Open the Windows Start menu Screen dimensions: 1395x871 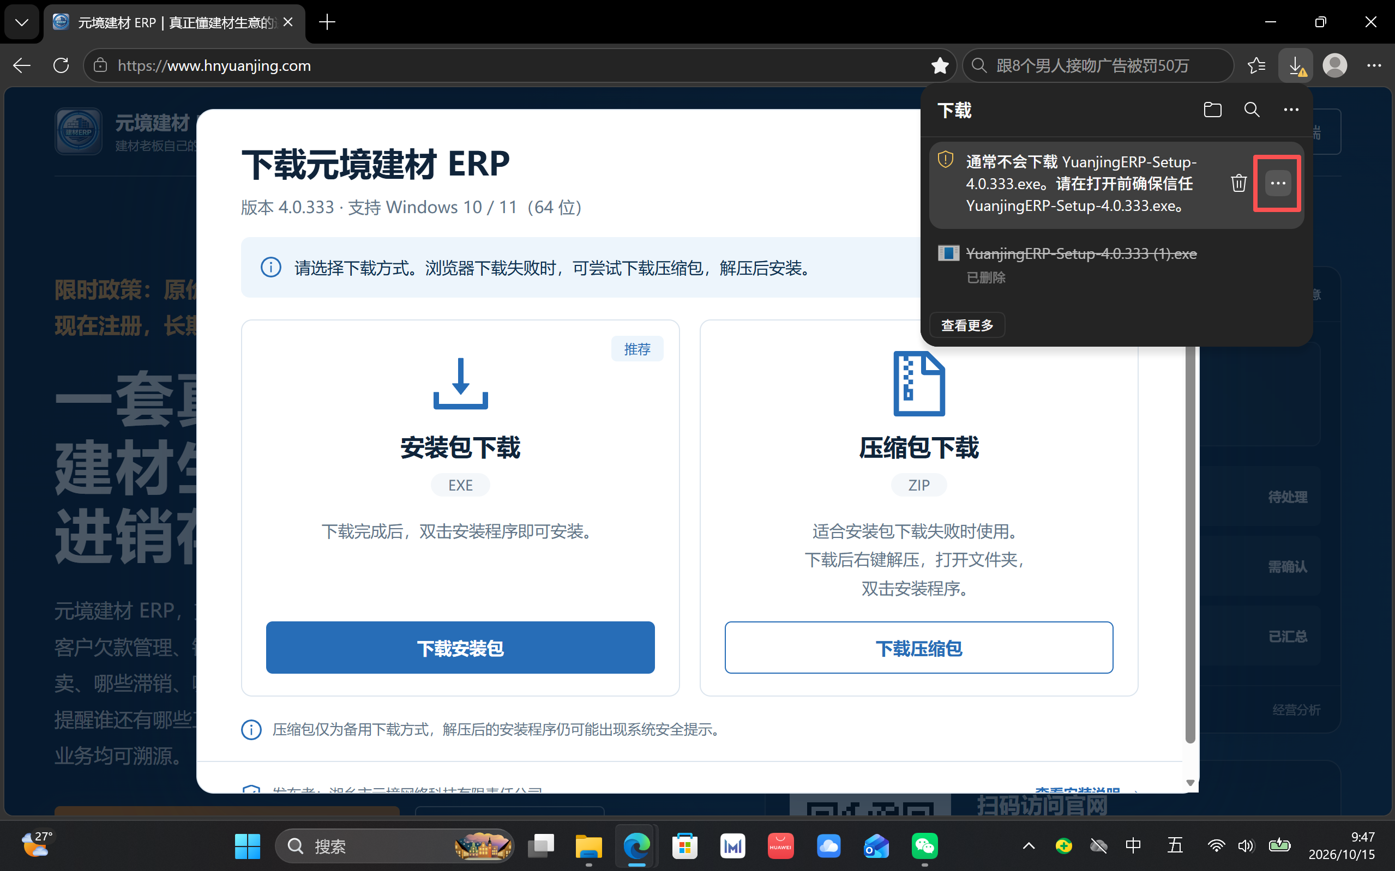click(248, 846)
